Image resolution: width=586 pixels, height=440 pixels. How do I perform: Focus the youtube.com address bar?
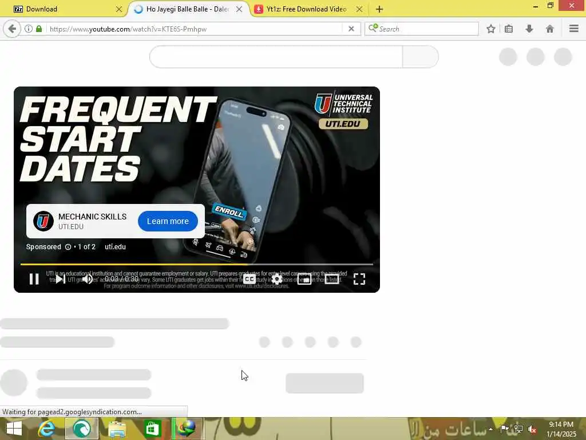click(195, 29)
